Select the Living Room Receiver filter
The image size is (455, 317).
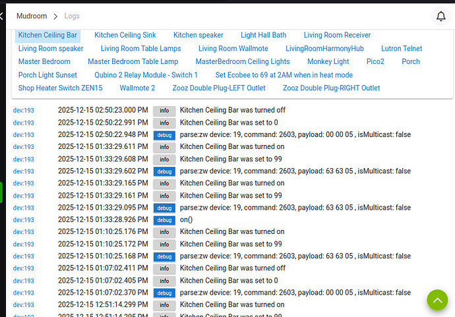(x=337, y=35)
